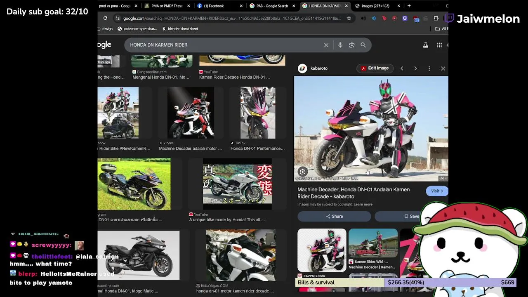Close the 'images (275×183)' tab
528x297 pixels.
pyautogui.click(x=398, y=6)
